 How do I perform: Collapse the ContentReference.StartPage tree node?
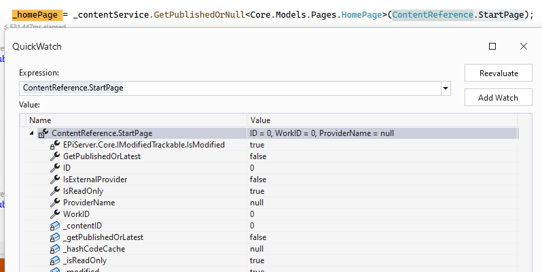31,133
